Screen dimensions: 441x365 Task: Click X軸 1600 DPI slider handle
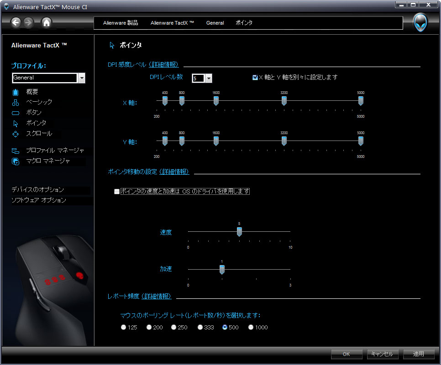216,100
